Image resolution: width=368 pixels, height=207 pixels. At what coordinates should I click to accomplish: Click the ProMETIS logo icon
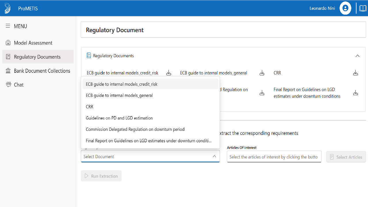click(8, 8)
